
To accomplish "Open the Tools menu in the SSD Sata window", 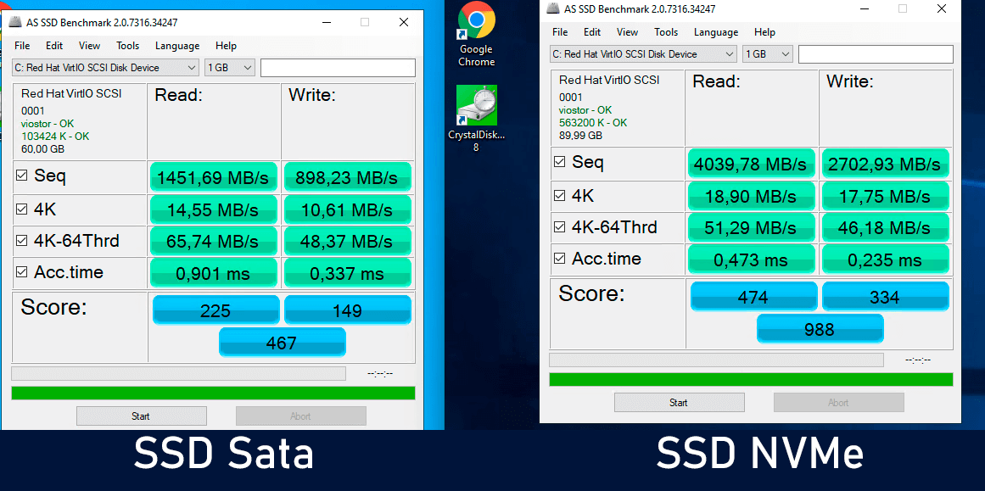I will click(127, 46).
